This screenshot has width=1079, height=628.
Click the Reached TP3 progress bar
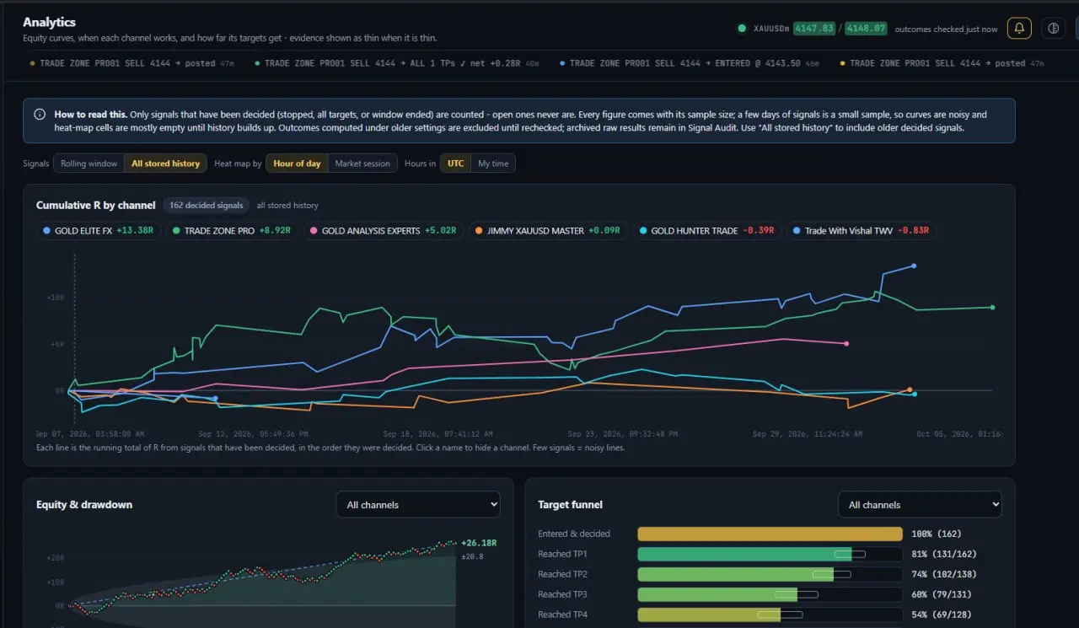point(770,594)
